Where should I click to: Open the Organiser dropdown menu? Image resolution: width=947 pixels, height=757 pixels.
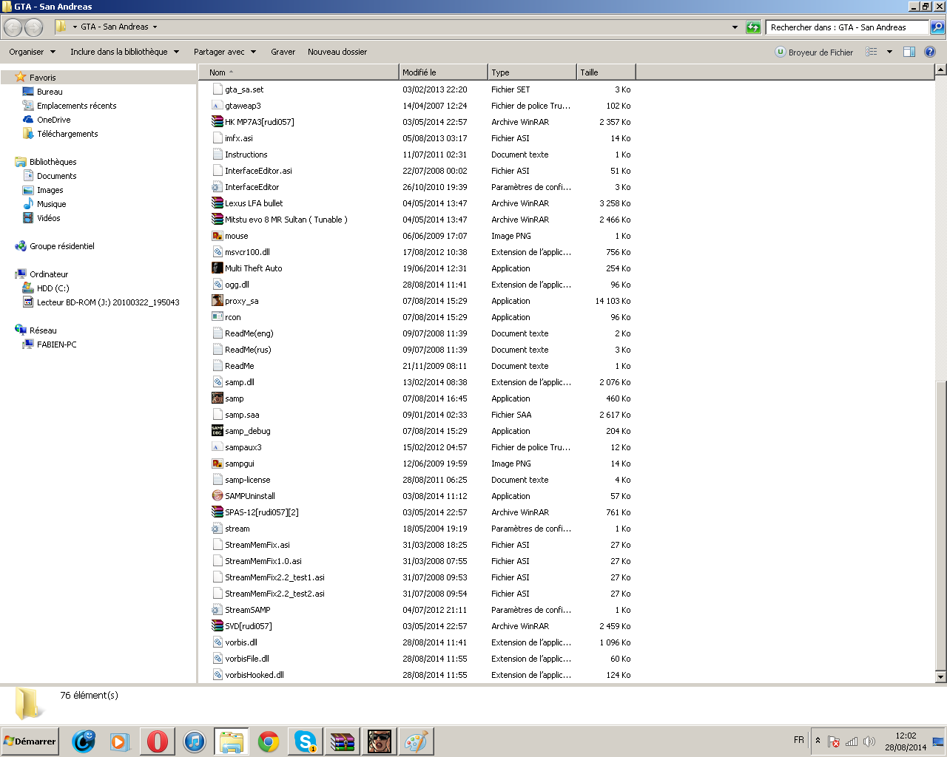(x=33, y=52)
